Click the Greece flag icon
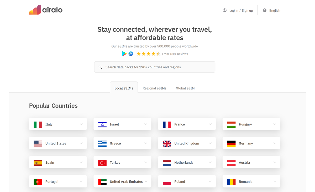Viewport: 315px width, 192px height. click(102, 144)
